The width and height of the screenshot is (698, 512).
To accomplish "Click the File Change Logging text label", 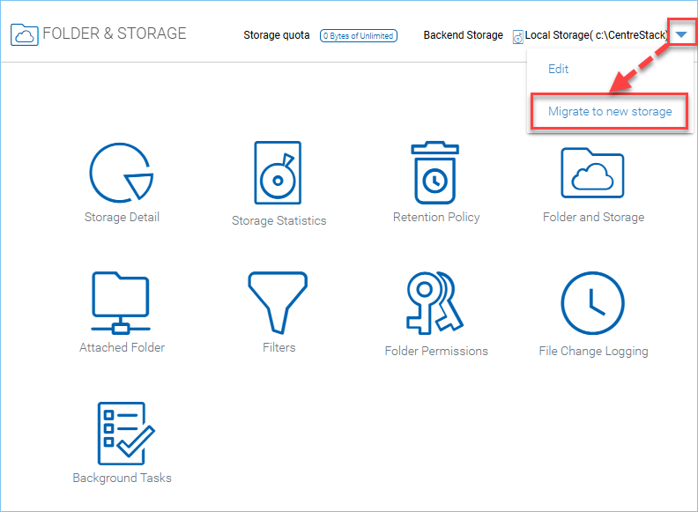I will point(593,352).
